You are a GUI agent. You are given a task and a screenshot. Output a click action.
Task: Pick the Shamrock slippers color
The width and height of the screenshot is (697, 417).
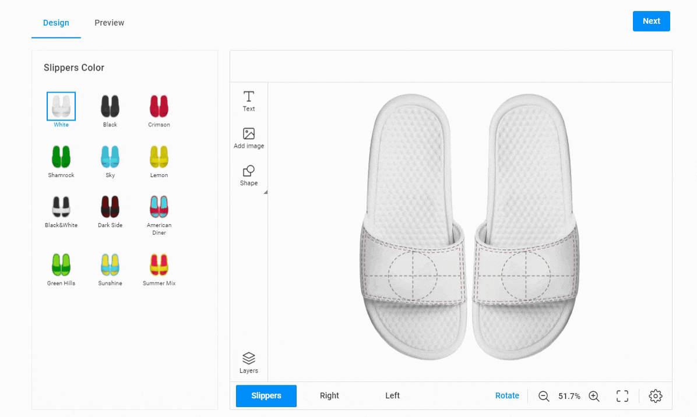(x=61, y=161)
